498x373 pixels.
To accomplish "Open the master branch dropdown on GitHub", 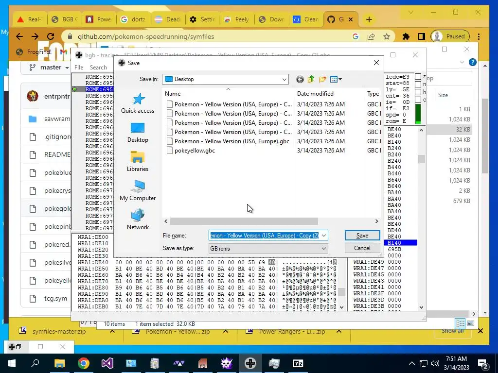I will pyautogui.click(x=49, y=67).
